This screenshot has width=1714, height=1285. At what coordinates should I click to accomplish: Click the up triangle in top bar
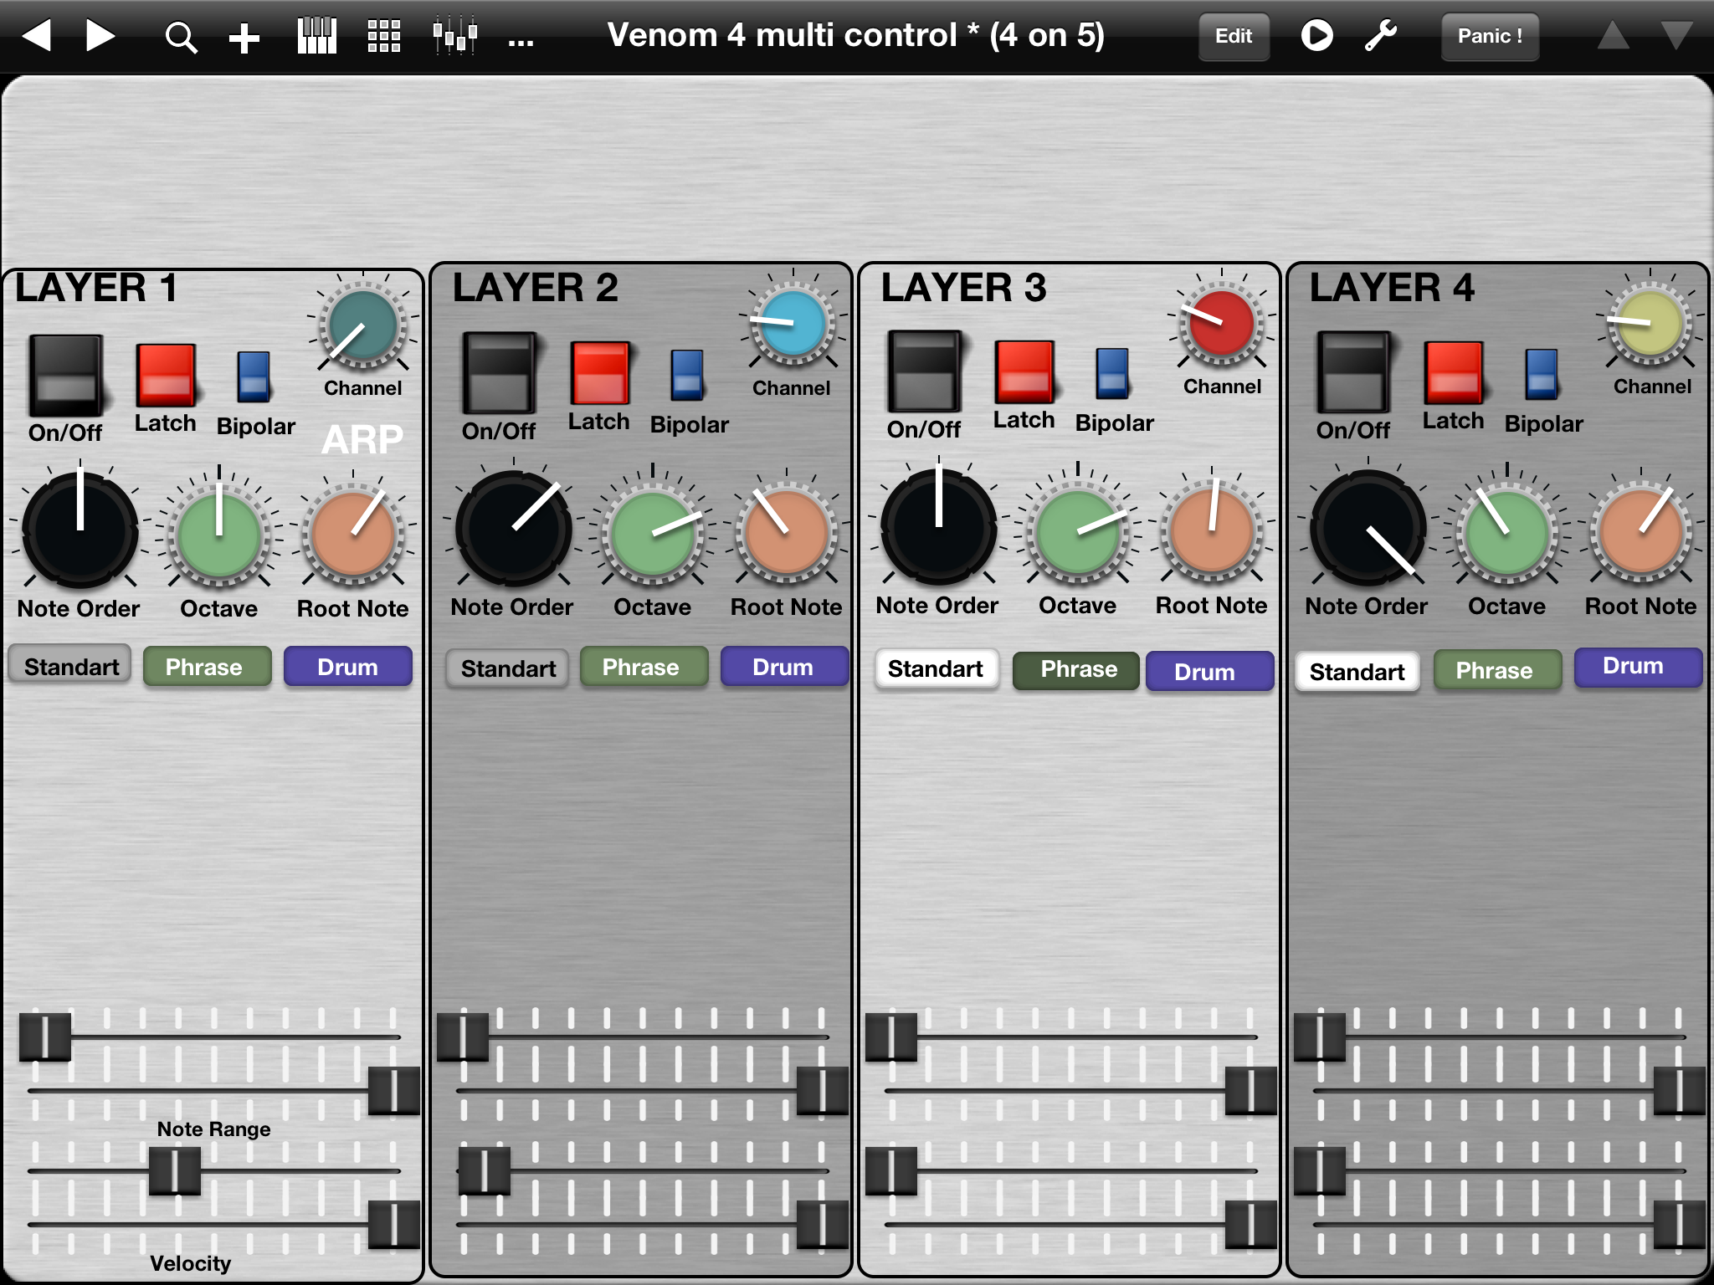tap(1613, 36)
